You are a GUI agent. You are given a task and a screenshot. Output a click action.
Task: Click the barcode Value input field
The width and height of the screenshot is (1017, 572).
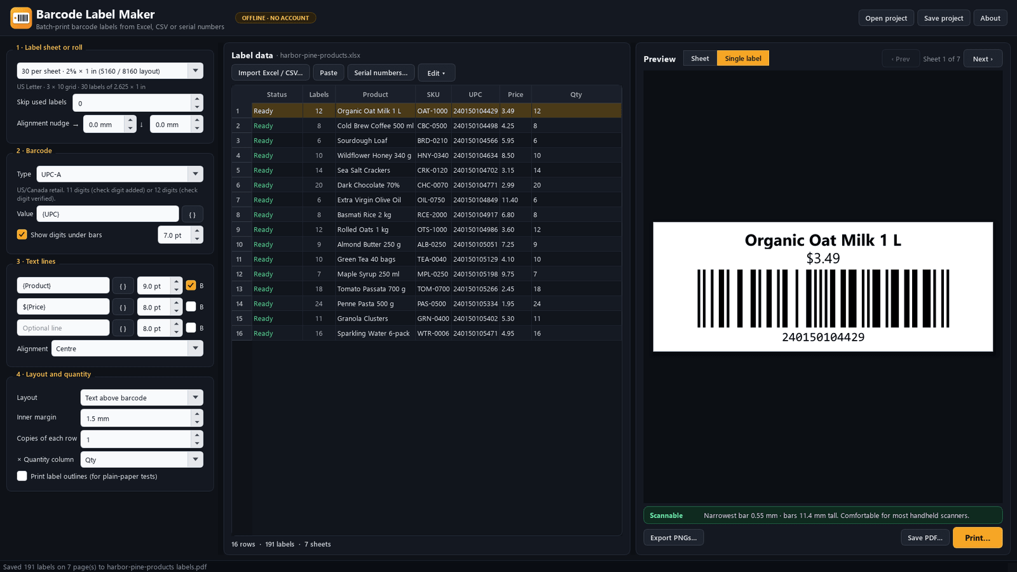point(108,214)
